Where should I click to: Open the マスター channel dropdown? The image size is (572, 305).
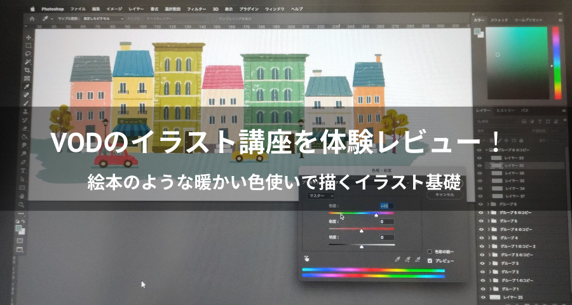322,196
